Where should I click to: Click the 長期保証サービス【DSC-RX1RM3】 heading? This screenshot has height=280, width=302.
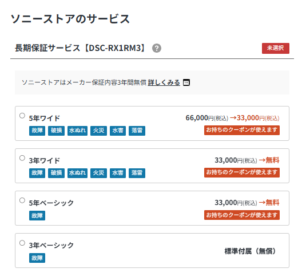[80, 48]
